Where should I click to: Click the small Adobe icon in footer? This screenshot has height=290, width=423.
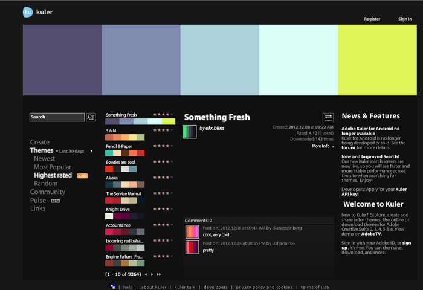tap(113, 287)
